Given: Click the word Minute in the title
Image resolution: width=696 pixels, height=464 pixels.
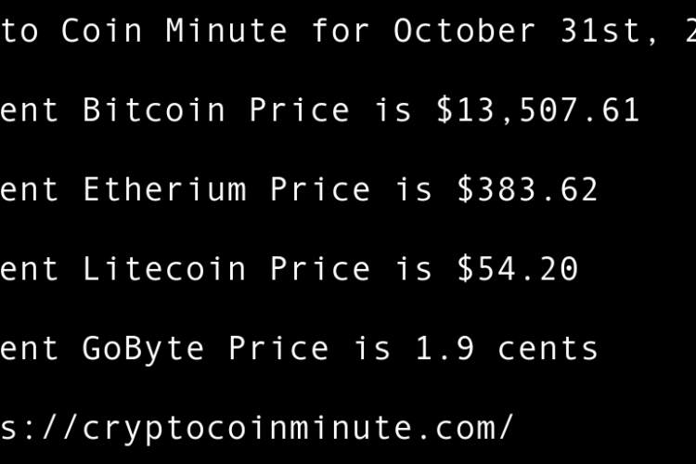Looking at the screenshot, I should click(x=226, y=31).
